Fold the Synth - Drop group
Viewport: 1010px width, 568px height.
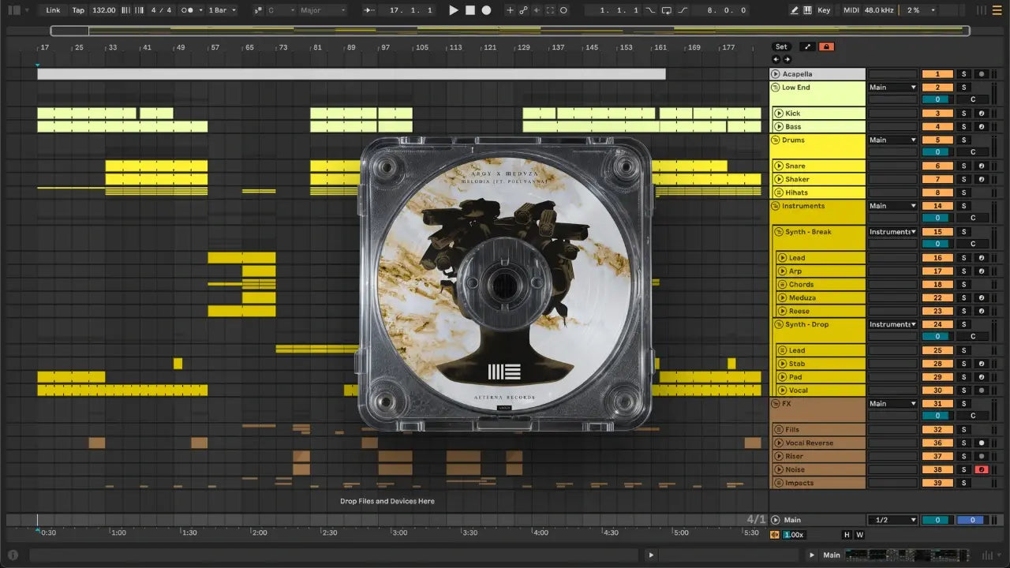(778, 324)
